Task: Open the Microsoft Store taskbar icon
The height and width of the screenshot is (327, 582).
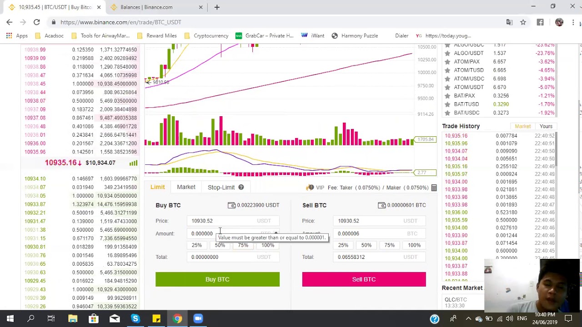Action: click(93, 319)
